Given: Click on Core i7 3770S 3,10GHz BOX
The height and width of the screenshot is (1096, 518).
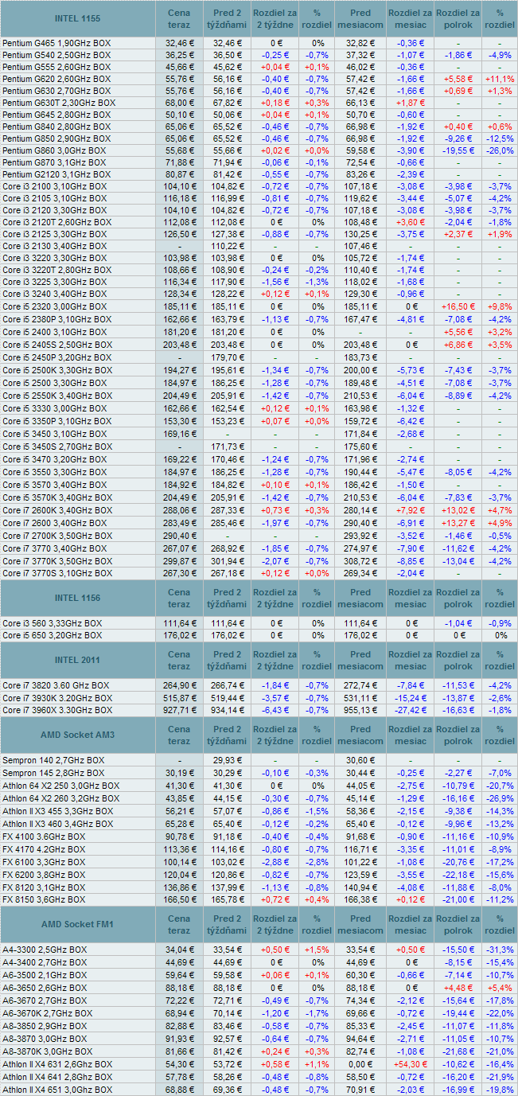Looking at the screenshot, I should click(56, 573).
